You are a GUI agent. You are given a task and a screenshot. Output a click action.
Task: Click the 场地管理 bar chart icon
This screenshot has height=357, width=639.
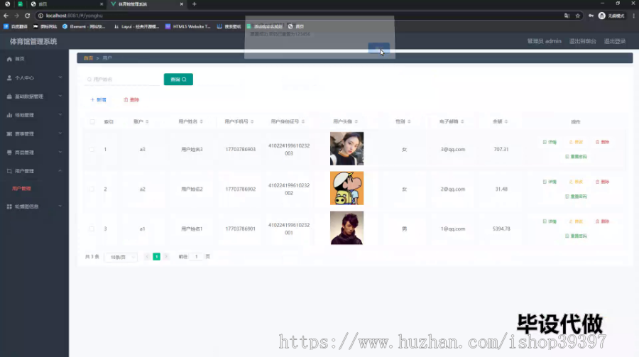pos(9,115)
